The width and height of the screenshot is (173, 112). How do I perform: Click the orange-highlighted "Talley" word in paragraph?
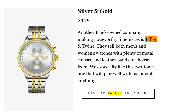(x=151, y=39)
